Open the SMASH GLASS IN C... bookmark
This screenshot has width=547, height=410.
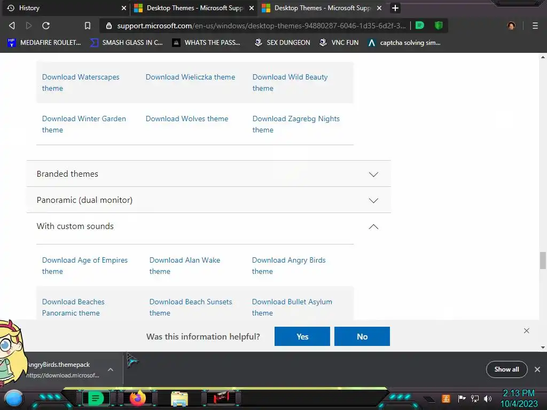tap(126, 43)
